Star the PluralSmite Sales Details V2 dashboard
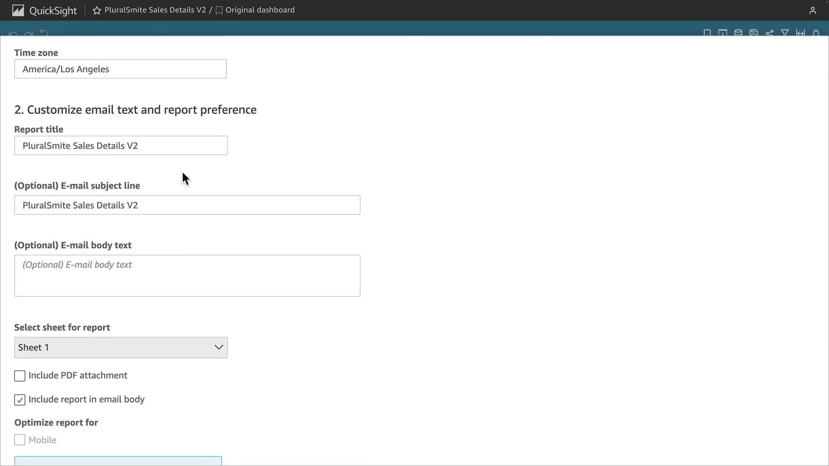Viewport: 829px width, 466px height. click(97, 10)
